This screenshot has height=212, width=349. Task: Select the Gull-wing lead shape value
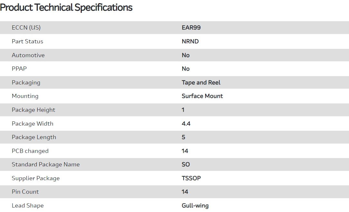tap(195, 206)
